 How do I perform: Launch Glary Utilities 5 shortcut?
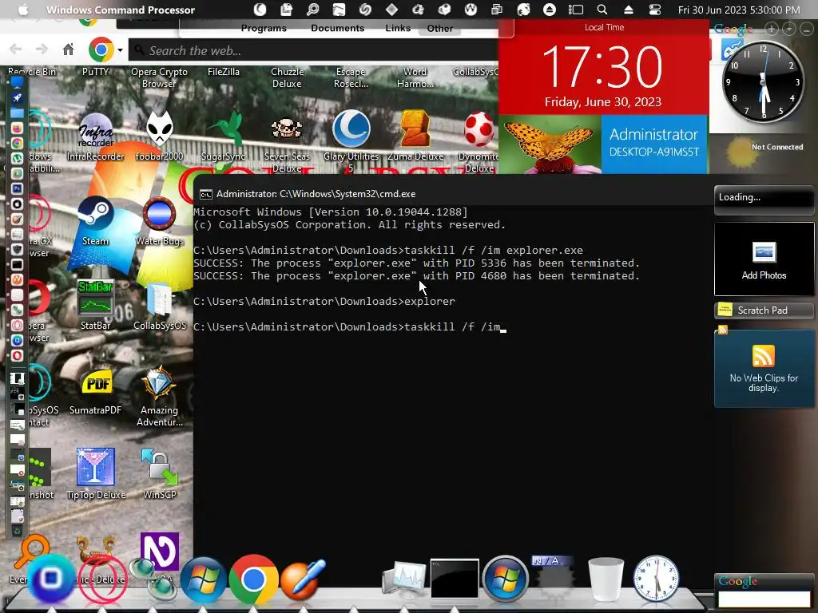(351, 129)
